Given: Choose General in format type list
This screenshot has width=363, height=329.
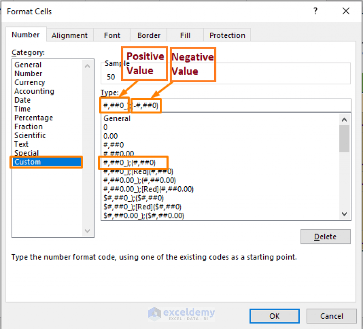Looking at the screenshot, I should click(x=117, y=118).
